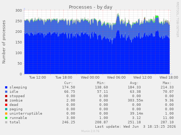Image resolution: width=181 pixels, height=135 pixels.
Task: Click runnable current value 3.00
Action: [x=71, y=118]
